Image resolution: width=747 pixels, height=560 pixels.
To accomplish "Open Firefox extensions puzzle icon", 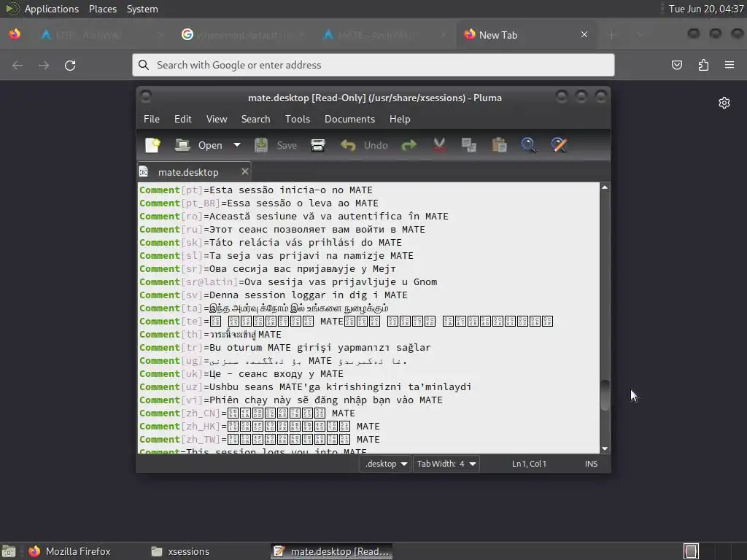I will [703, 65].
